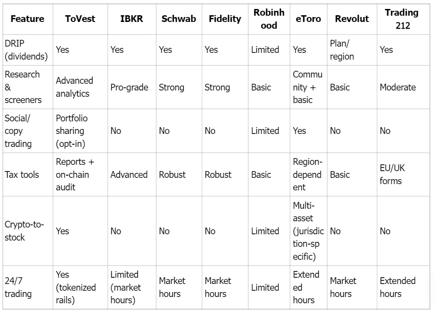Screen dimensions: 435x314
Task: Select the Feature header cell
Action: pos(27,19)
